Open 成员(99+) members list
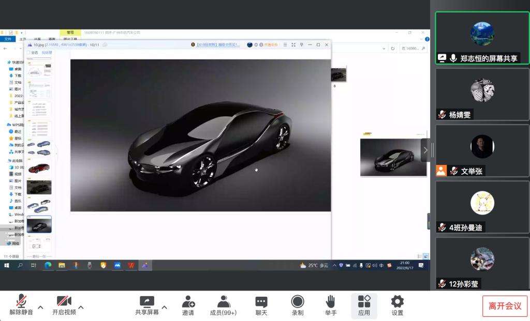 [x=224, y=305]
